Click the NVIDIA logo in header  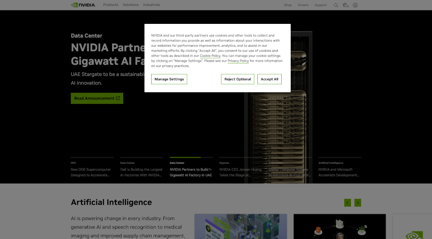click(83, 5)
